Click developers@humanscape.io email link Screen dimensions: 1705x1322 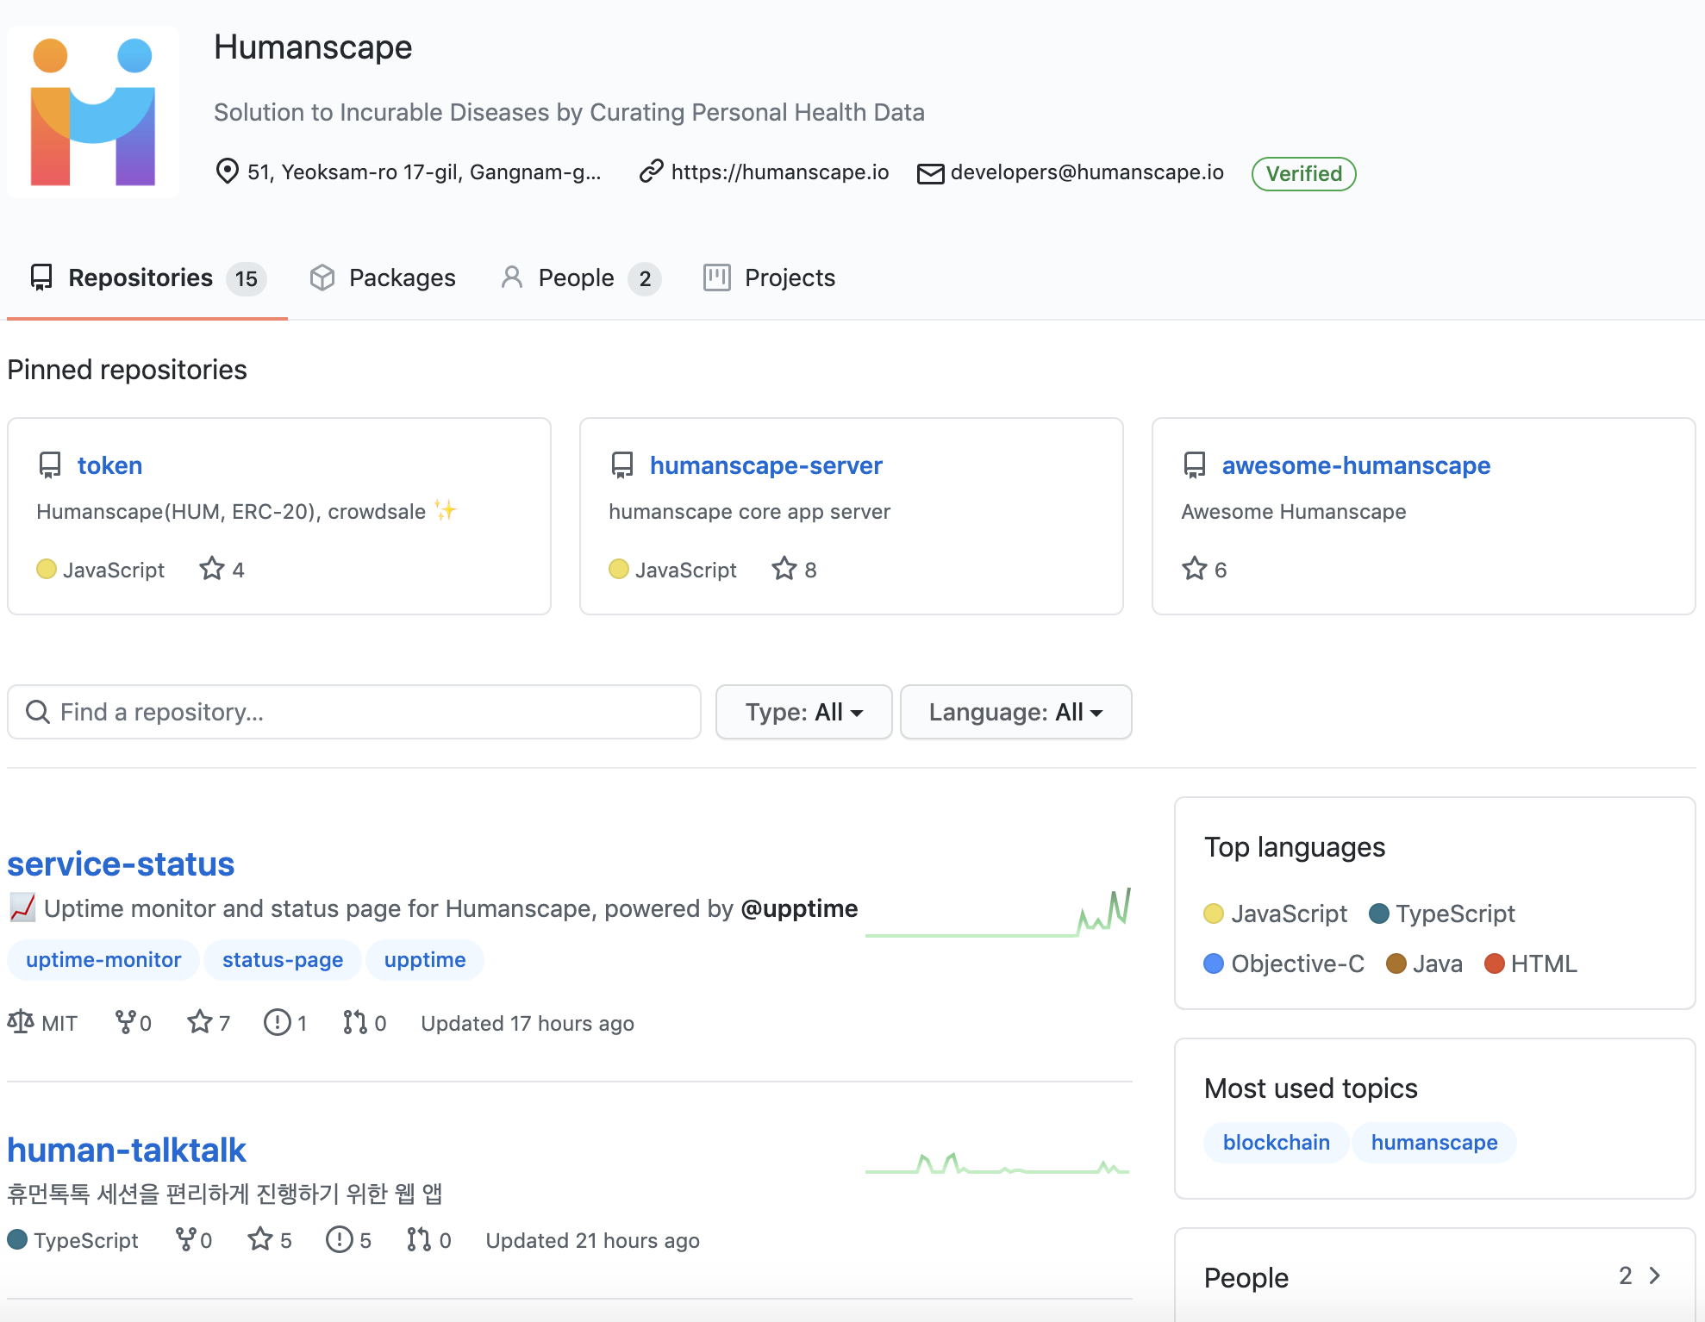tap(1087, 172)
